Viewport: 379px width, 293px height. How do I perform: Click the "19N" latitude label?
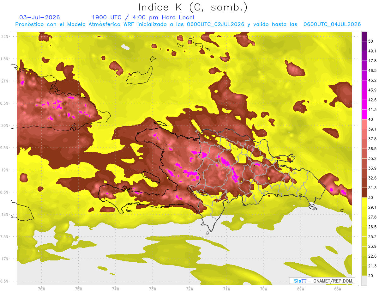click(5, 170)
